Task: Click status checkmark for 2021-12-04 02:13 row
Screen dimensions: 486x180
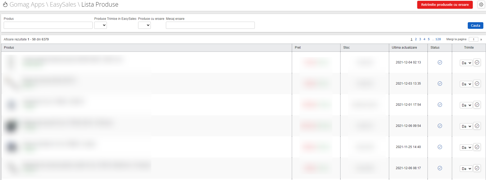Action: pyautogui.click(x=440, y=62)
